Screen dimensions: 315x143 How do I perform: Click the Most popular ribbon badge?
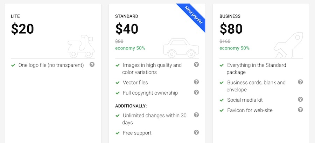point(192,15)
